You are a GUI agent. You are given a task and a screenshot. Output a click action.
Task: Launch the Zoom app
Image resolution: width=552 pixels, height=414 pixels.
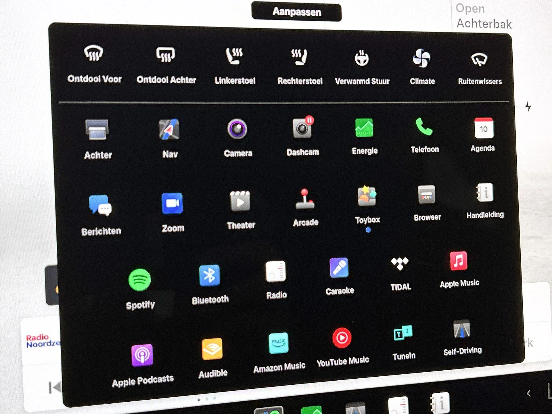pos(172,203)
